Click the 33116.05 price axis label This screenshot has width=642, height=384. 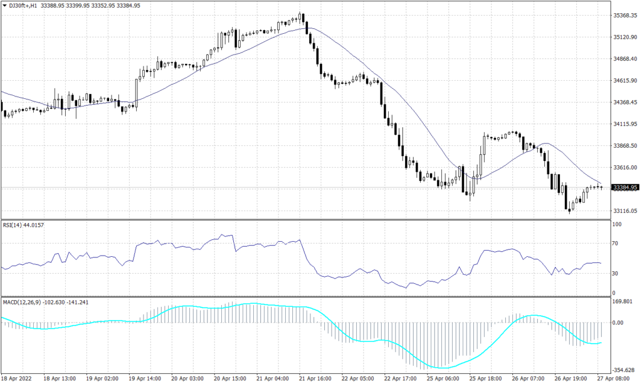624,211
